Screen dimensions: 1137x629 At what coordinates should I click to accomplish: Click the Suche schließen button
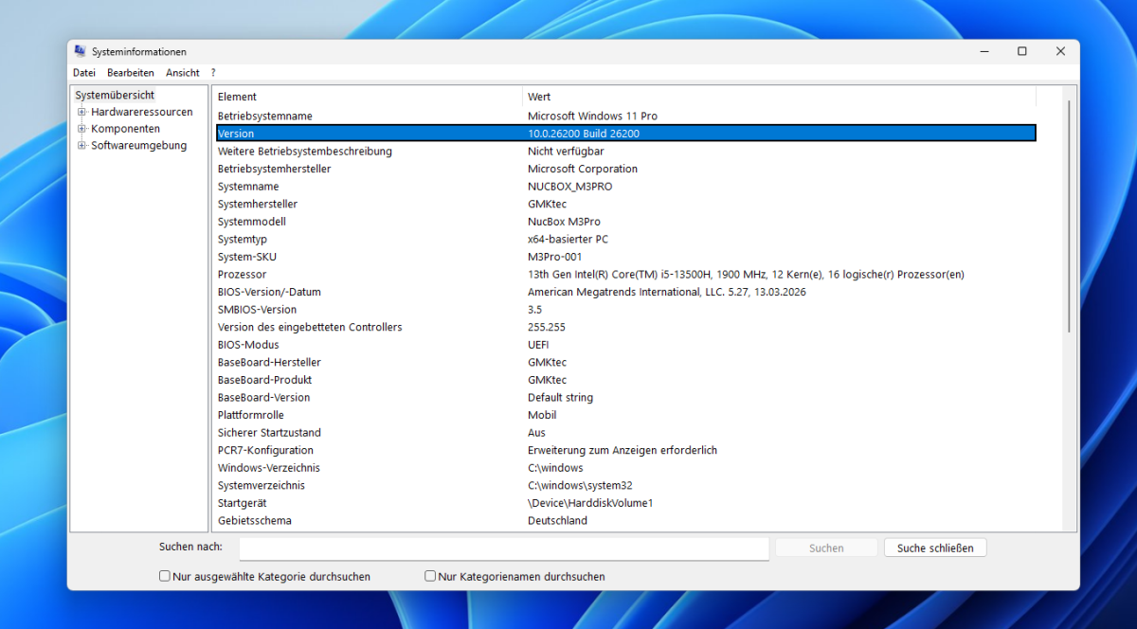(x=935, y=548)
